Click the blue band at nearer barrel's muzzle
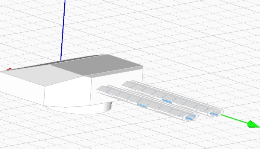260x149 pixels. pyautogui.click(x=190, y=117)
